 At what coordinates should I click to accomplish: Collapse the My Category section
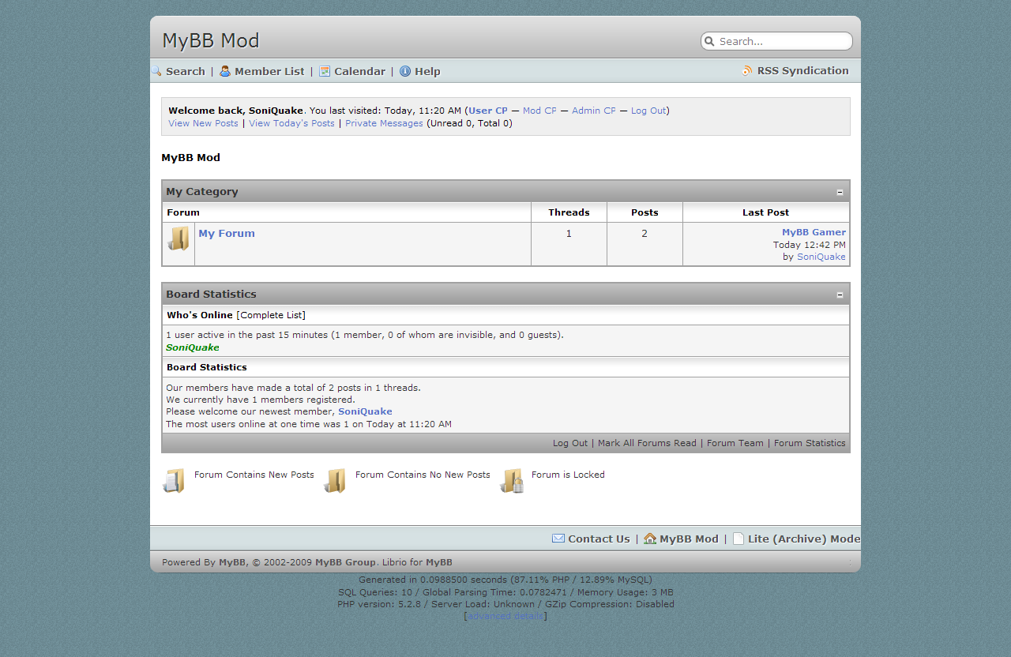pos(840,192)
